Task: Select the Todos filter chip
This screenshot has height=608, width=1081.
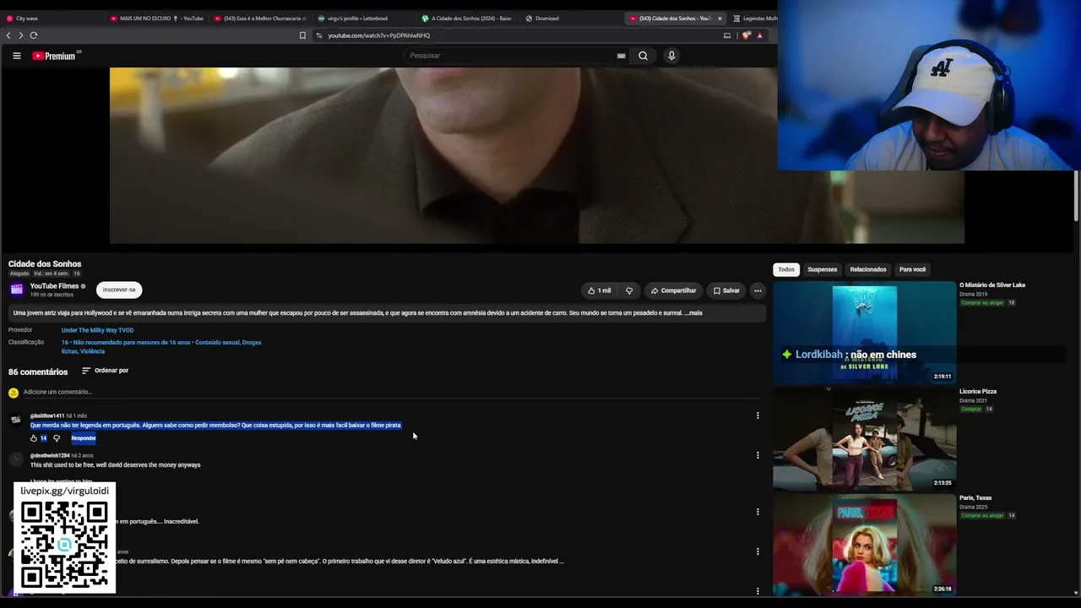Action: 786,269
